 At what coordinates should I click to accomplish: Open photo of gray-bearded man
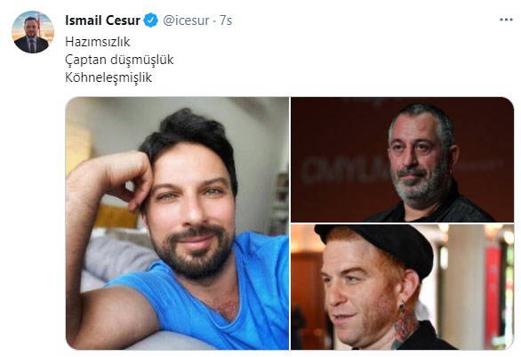coord(402,159)
